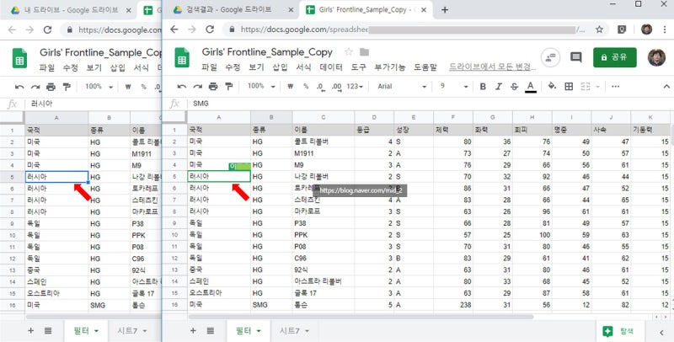
Task: Click 드라이브에서 모든 변경 link
Action: (493, 67)
